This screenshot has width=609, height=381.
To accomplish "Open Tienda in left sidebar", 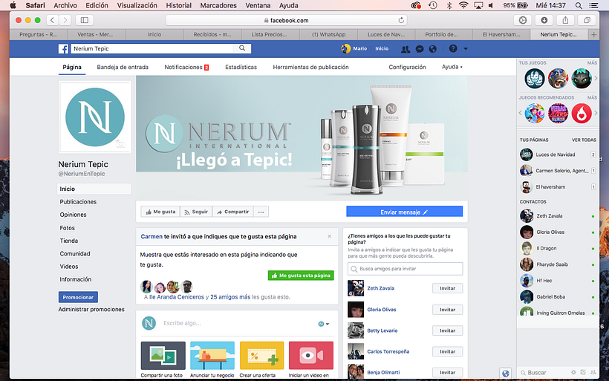I will tap(69, 241).
